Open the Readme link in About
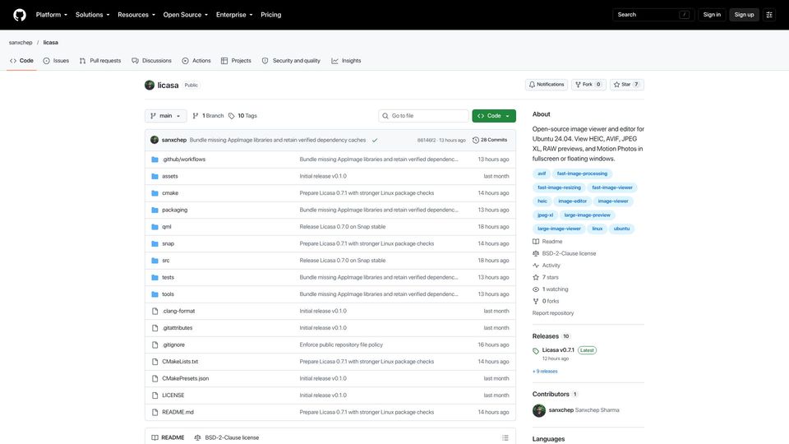This screenshot has height=444, width=789. click(x=547, y=242)
